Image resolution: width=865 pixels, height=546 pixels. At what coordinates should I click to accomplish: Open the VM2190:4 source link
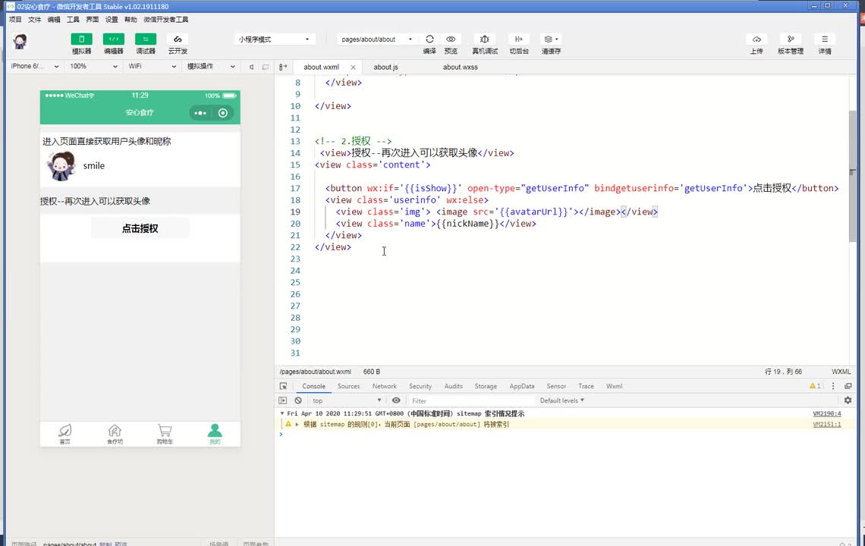point(826,413)
